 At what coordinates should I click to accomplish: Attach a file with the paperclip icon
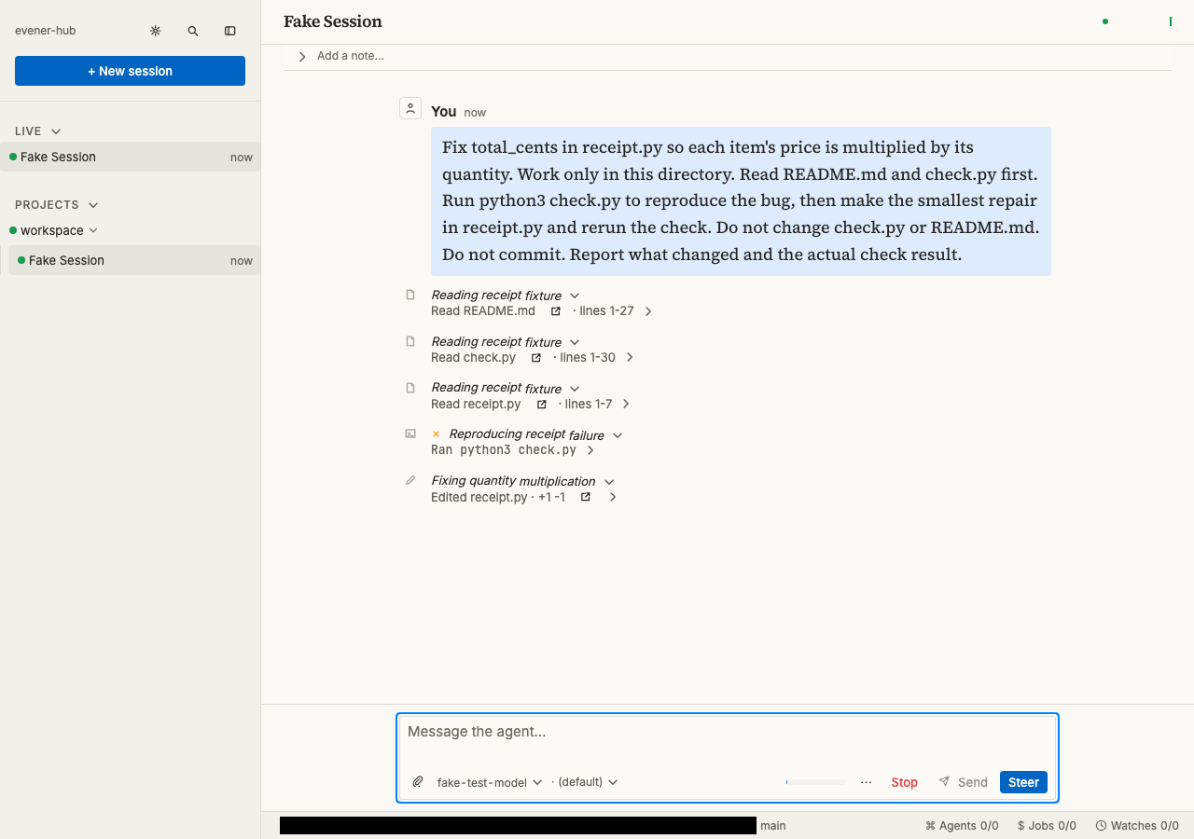(x=418, y=782)
